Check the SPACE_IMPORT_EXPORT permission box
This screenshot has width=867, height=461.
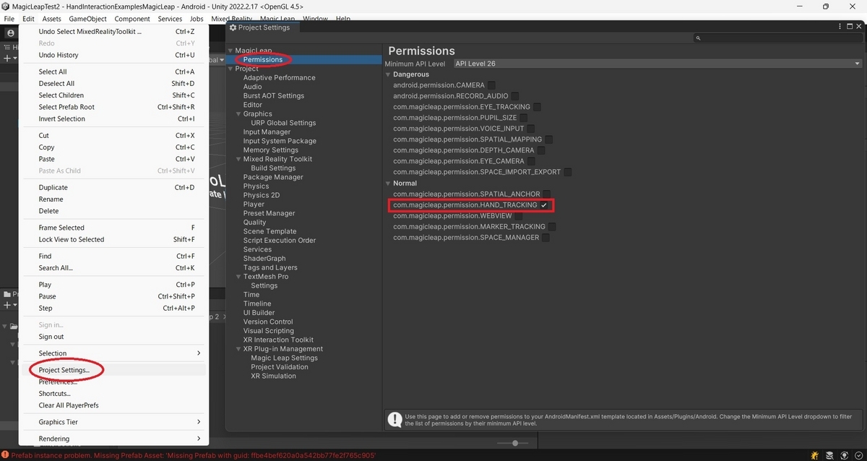click(x=568, y=172)
